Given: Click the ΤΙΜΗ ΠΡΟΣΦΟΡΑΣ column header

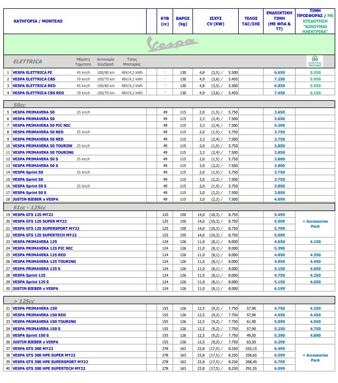Looking at the screenshot, I should pos(315,21).
